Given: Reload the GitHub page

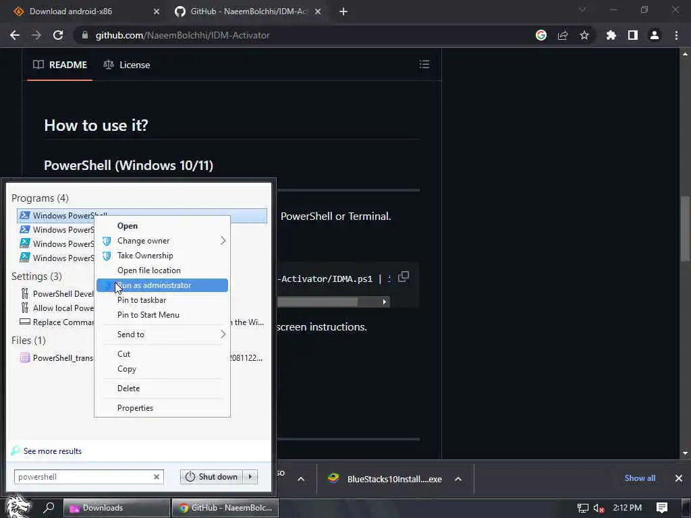Looking at the screenshot, I should pos(58,35).
